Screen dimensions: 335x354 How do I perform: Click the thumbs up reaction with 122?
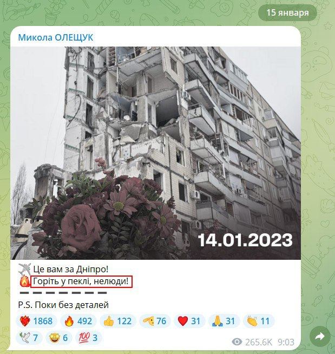click(118, 321)
